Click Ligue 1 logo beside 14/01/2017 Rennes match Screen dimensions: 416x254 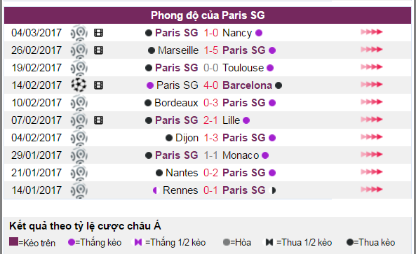(x=79, y=190)
